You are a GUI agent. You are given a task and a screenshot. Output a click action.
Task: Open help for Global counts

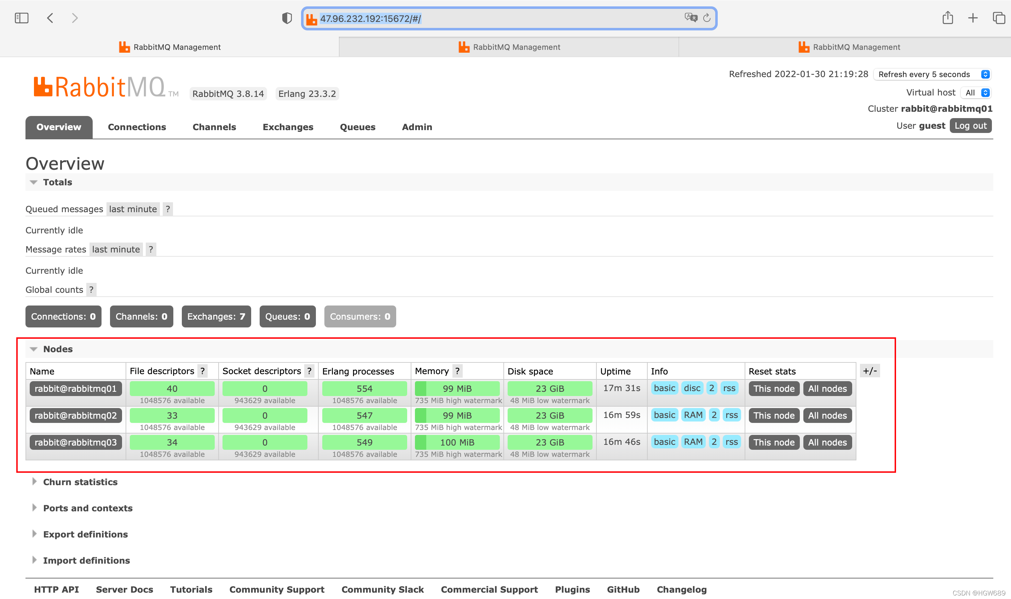click(91, 290)
